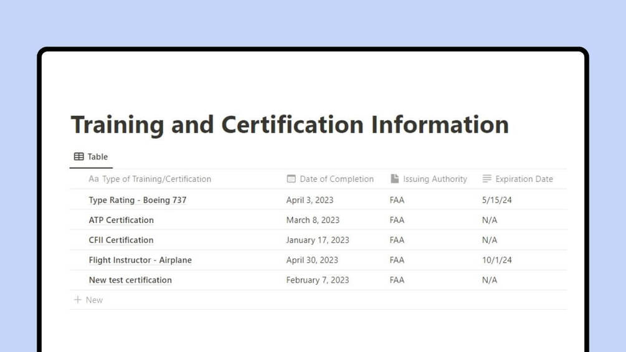Viewport: 626px width, 352px height.
Task: Click the plus icon to add row
Action: click(77, 300)
